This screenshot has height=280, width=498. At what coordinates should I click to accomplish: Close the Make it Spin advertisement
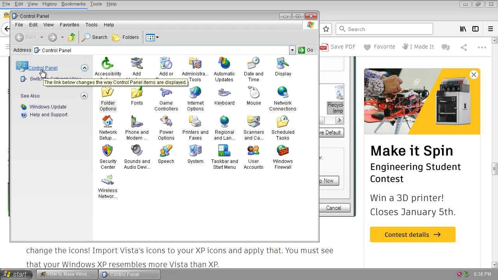(x=473, y=75)
